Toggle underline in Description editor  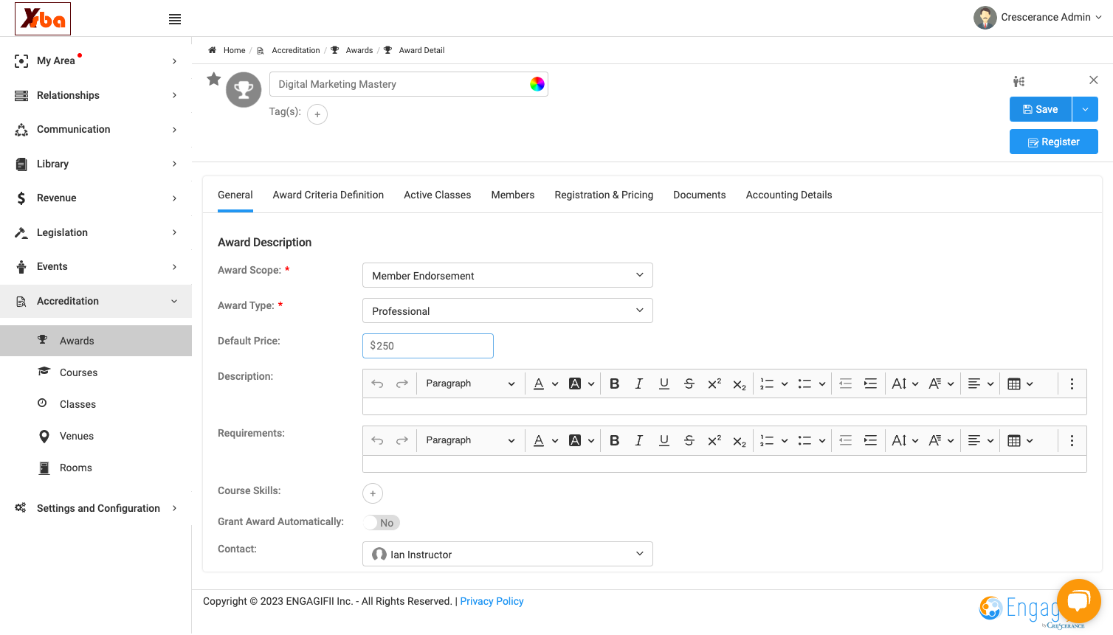pyautogui.click(x=664, y=384)
